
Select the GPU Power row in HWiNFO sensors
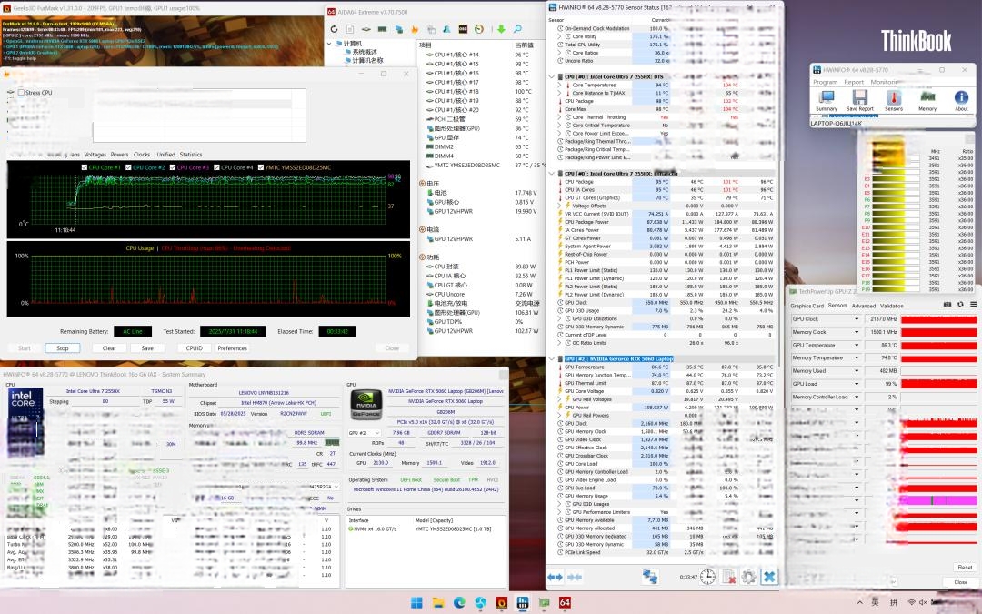[x=663, y=408]
